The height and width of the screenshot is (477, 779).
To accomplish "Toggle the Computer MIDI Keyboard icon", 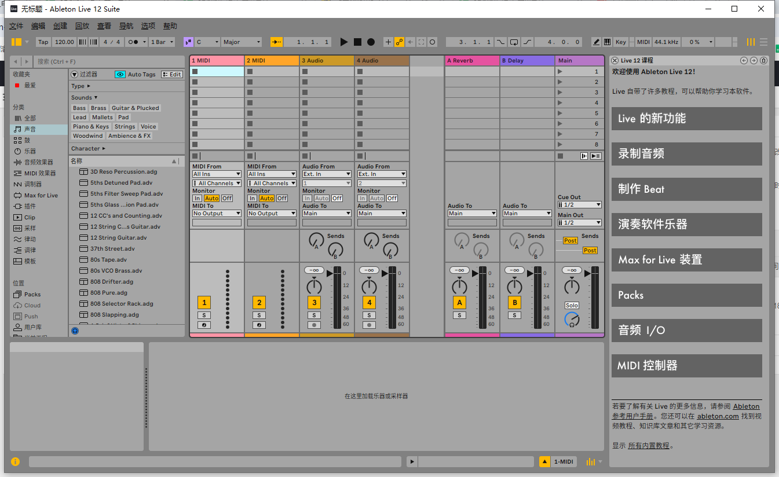I will [x=607, y=42].
